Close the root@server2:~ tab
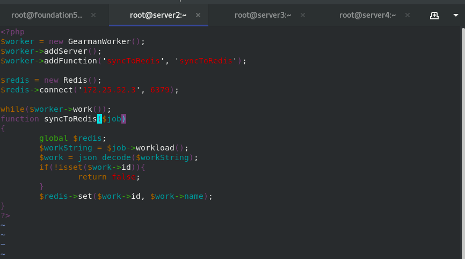The height and width of the screenshot is (259, 465). coord(198,15)
